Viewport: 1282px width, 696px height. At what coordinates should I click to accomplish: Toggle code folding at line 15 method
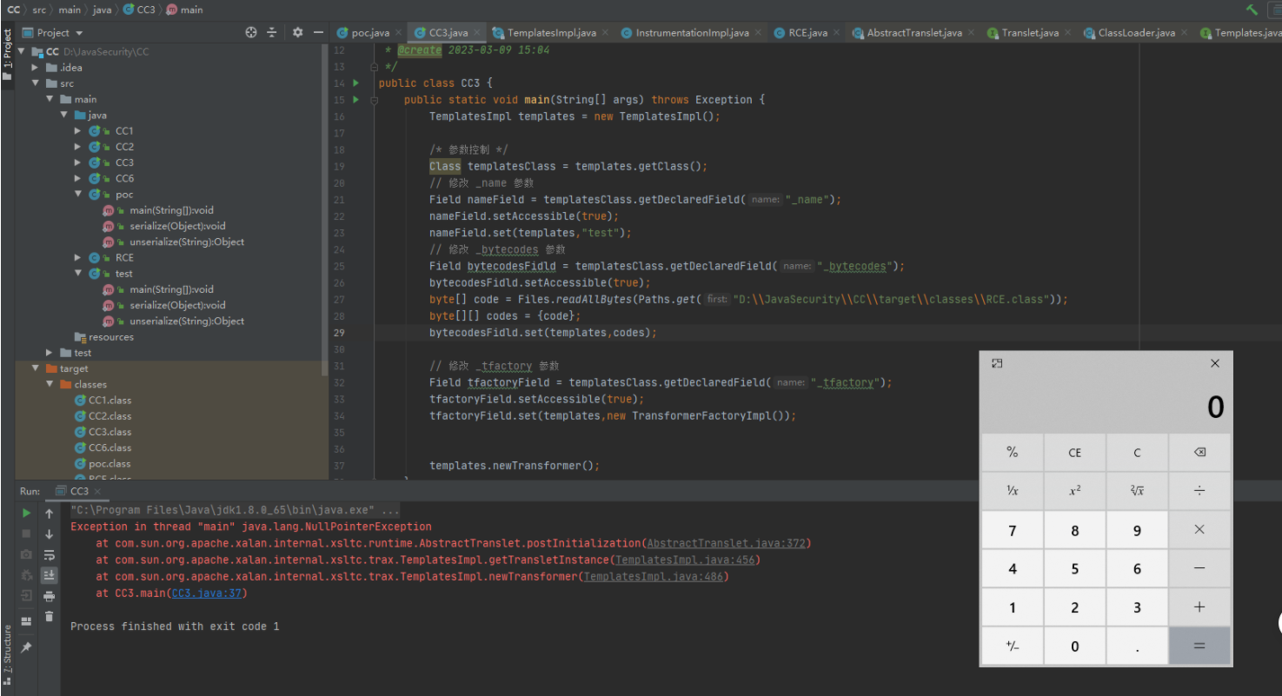click(375, 100)
